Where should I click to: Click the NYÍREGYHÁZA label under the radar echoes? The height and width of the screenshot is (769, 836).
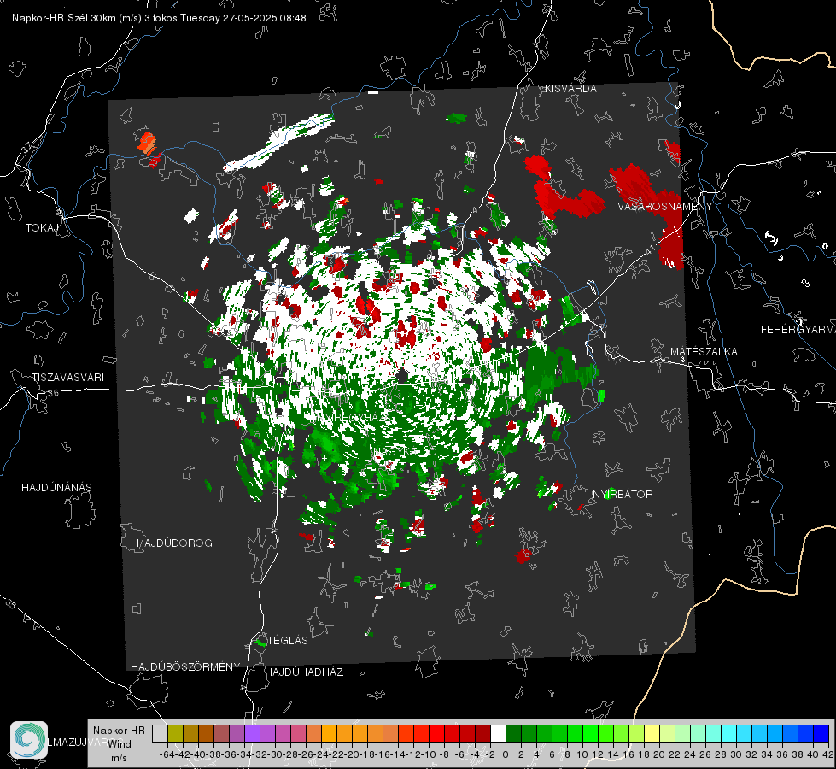click(353, 417)
